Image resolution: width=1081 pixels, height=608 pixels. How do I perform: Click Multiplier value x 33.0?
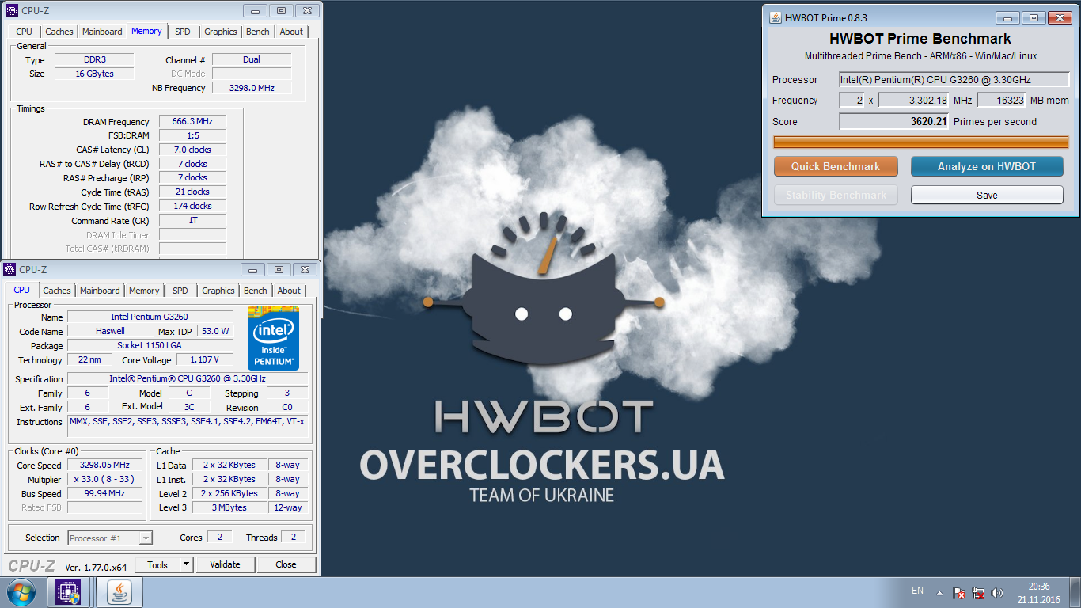coord(104,479)
